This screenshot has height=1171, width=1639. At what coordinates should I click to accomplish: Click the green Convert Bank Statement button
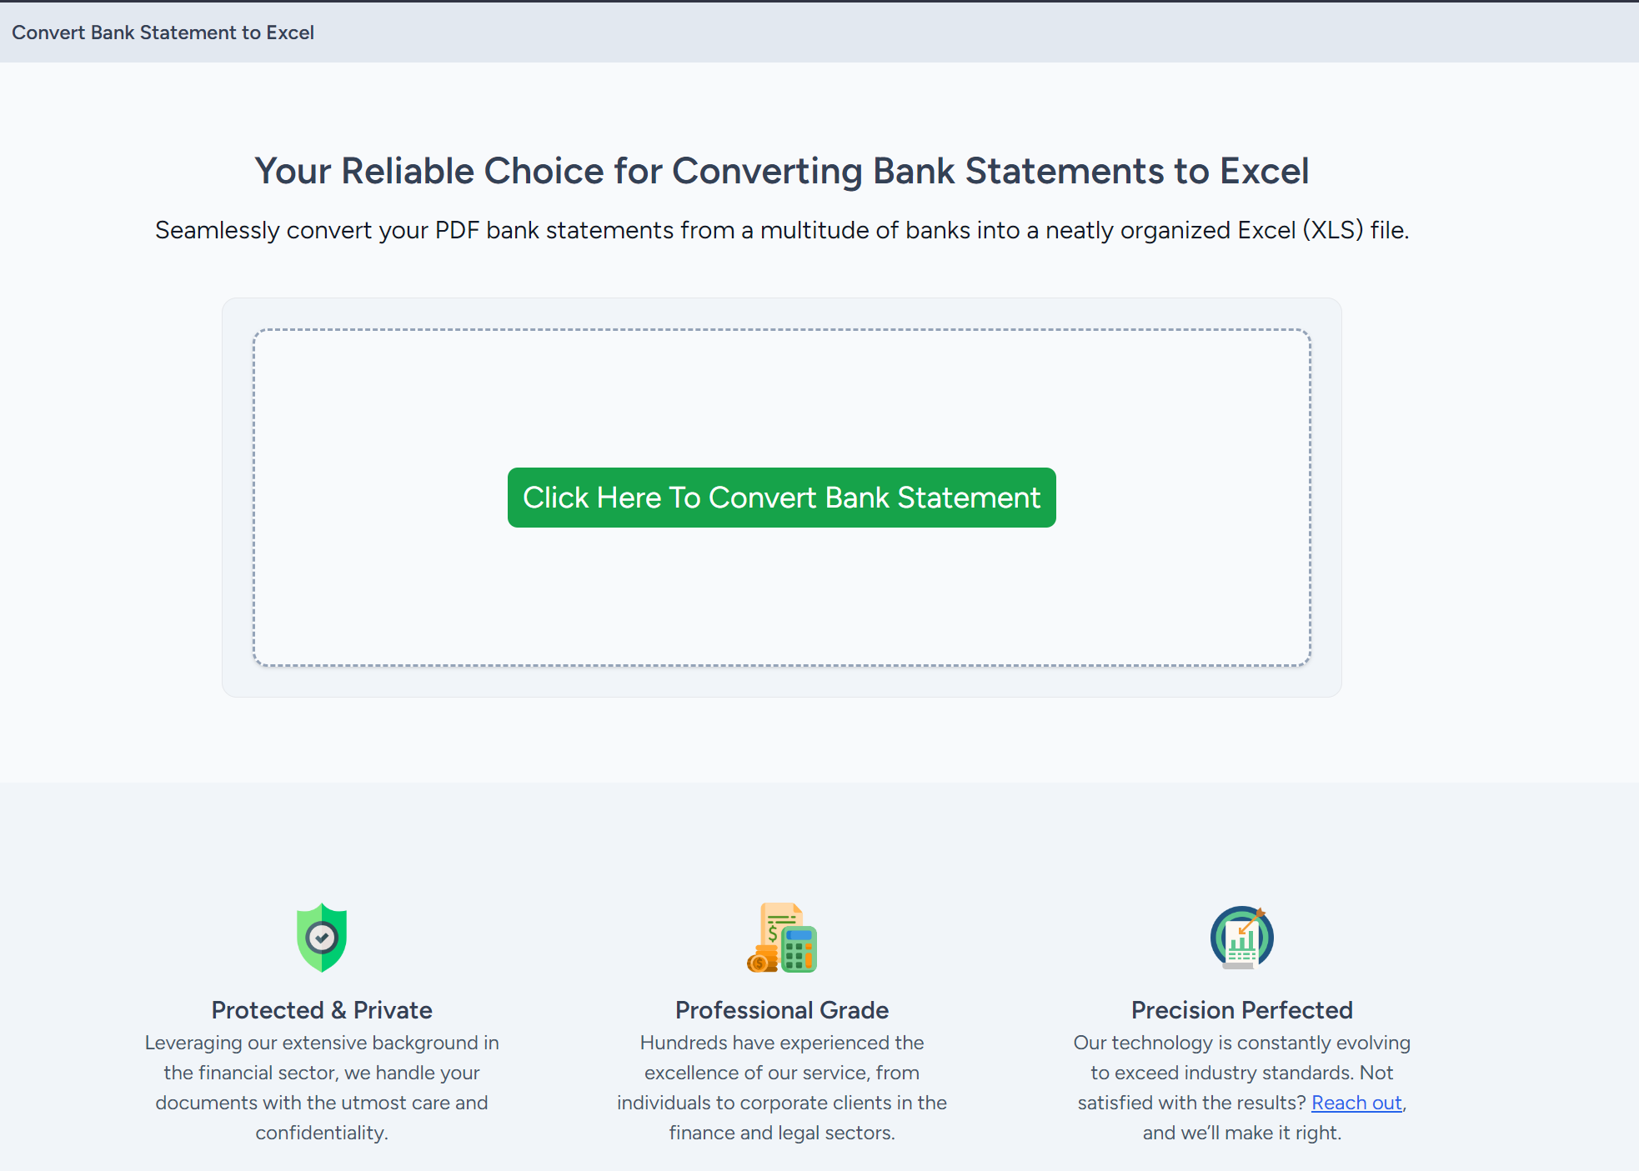(781, 498)
